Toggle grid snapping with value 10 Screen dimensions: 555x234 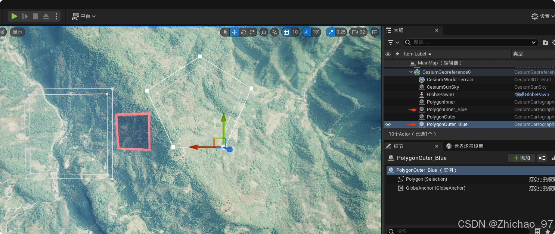286,32
